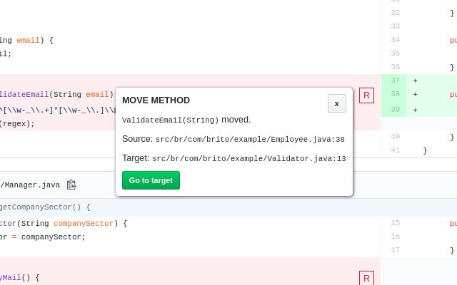
Task: Click the MOVE METHOD popup title
Action: point(156,100)
